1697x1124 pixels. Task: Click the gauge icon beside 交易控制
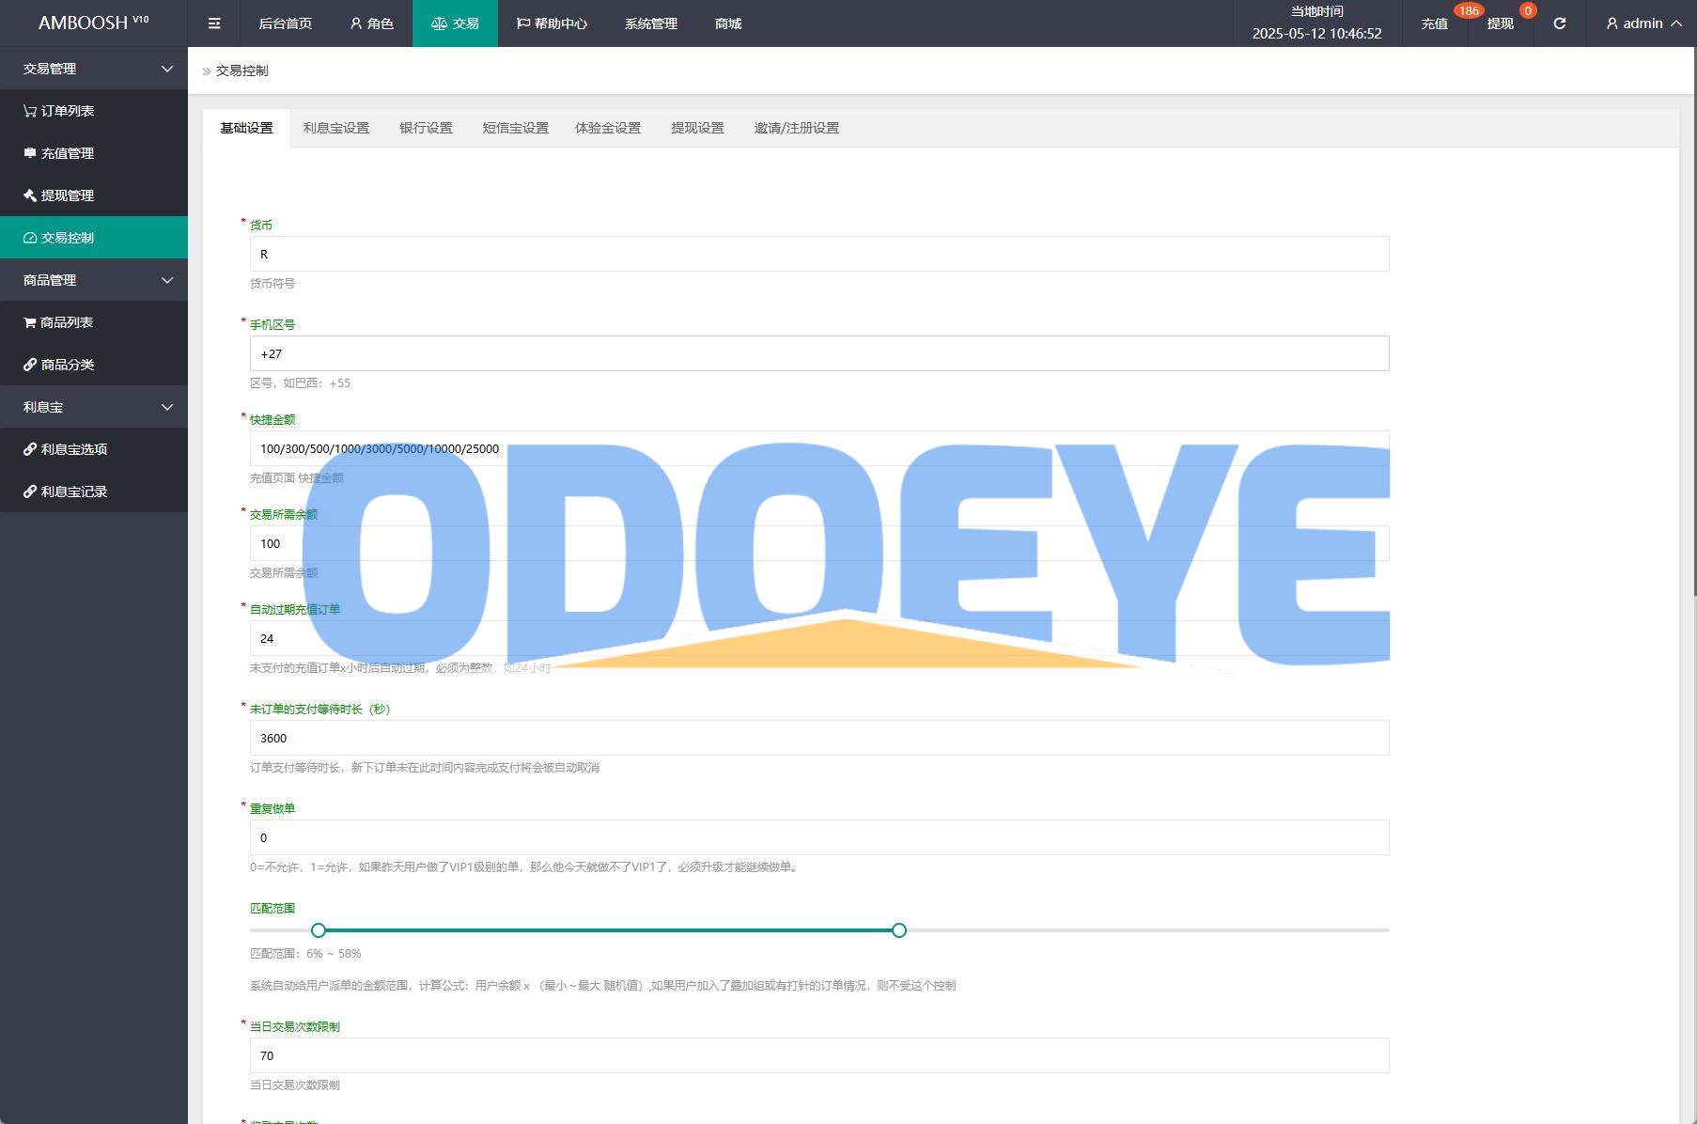pos(30,238)
